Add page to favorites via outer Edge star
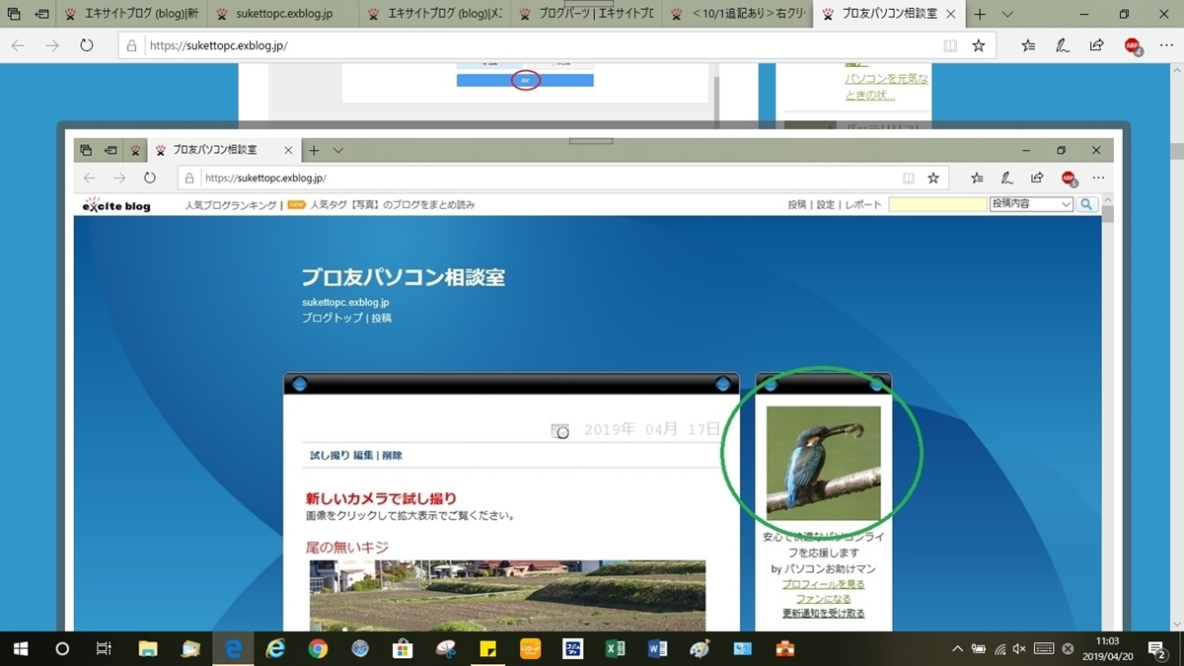The width and height of the screenshot is (1184, 666). click(x=978, y=45)
